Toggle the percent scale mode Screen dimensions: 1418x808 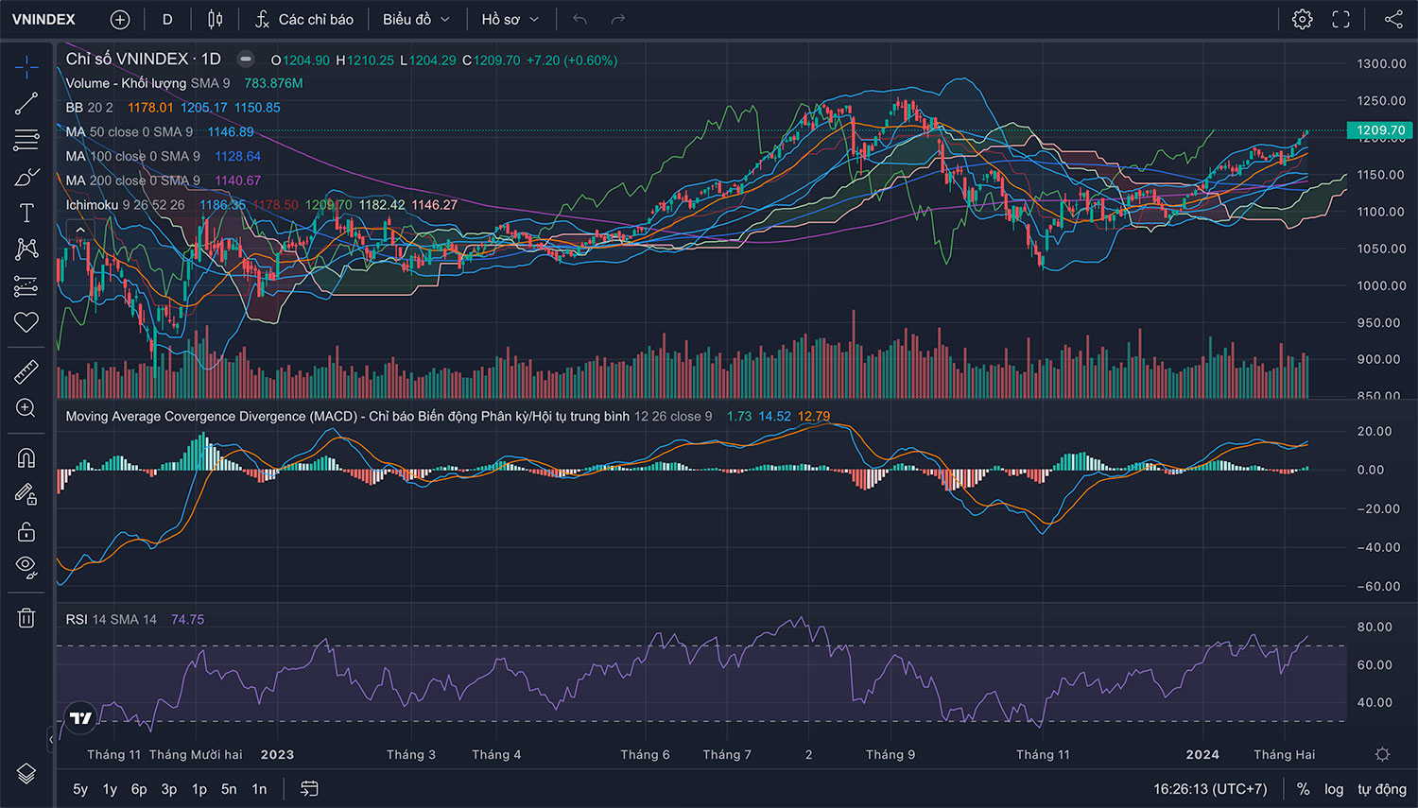tap(1303, 789)
